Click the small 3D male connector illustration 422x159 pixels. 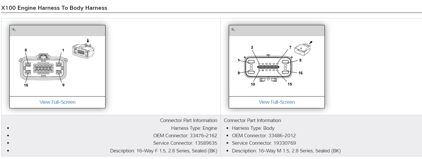(x=304, y=49)
